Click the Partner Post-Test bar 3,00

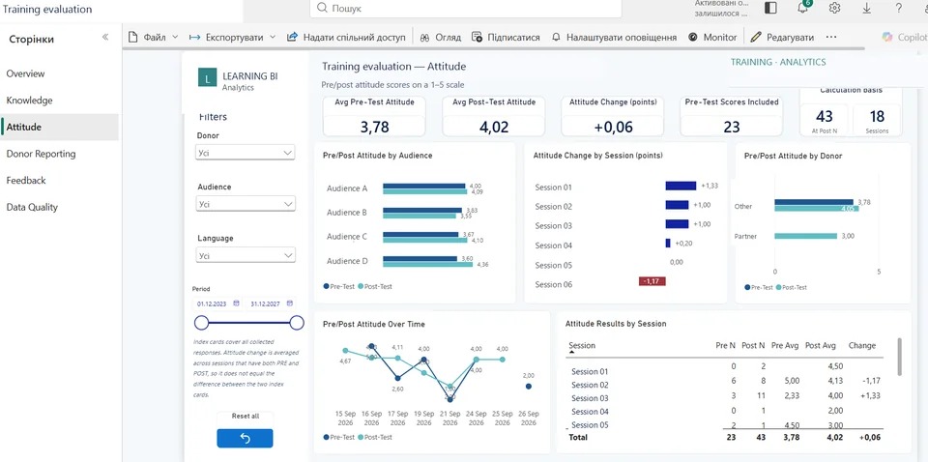click(x=805, y=236)
